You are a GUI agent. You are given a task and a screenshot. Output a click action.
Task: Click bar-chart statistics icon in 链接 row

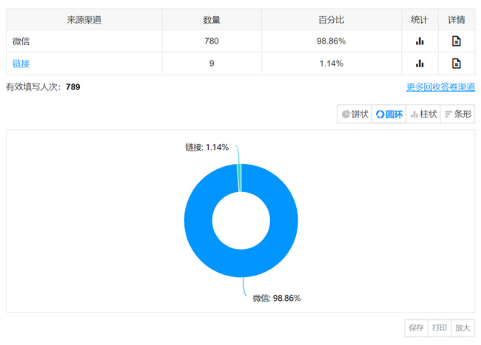tap(420, 64)
